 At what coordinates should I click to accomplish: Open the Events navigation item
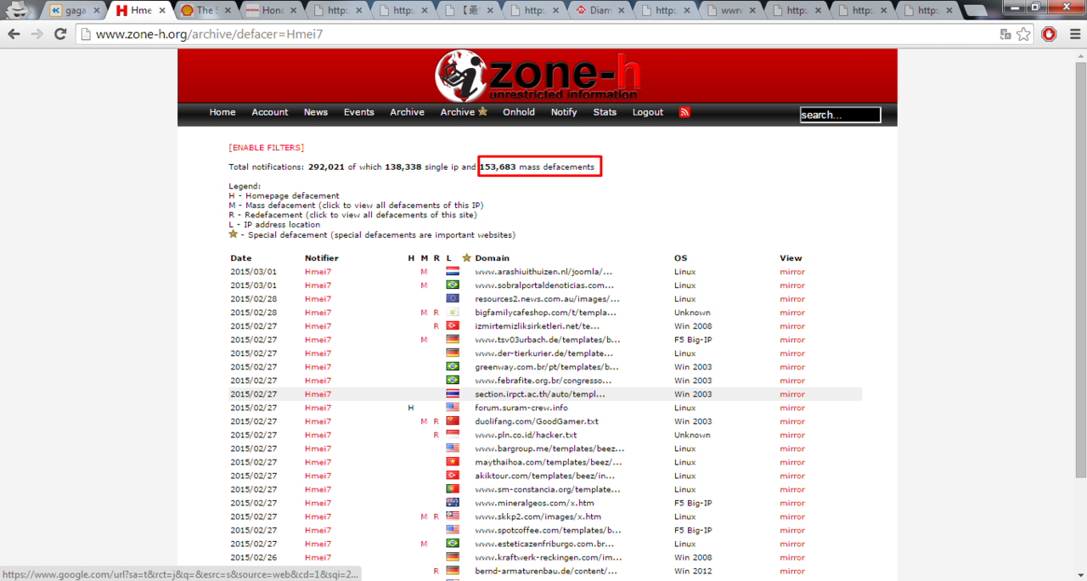(359, 112)
